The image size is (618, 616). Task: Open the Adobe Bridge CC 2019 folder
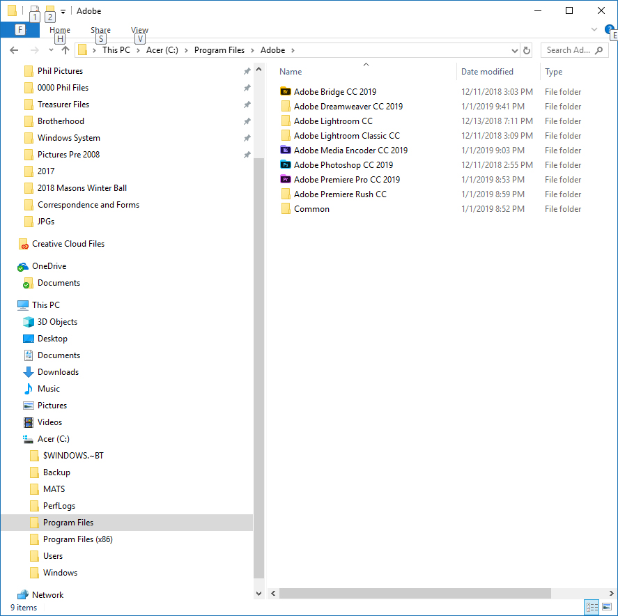pos(334,92)
